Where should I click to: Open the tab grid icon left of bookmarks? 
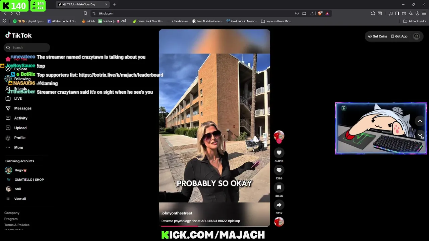[4, 21]
